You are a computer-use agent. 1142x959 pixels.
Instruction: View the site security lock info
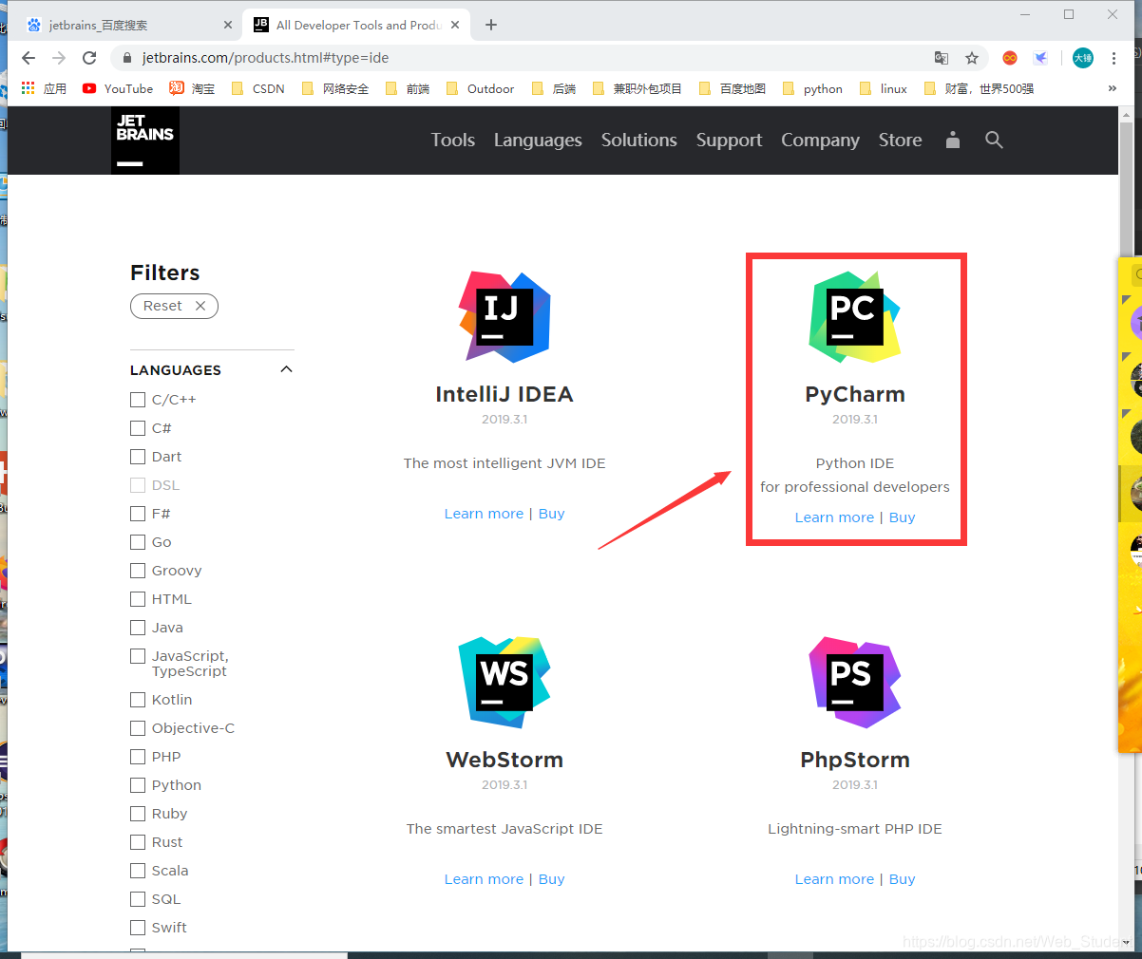127,58
